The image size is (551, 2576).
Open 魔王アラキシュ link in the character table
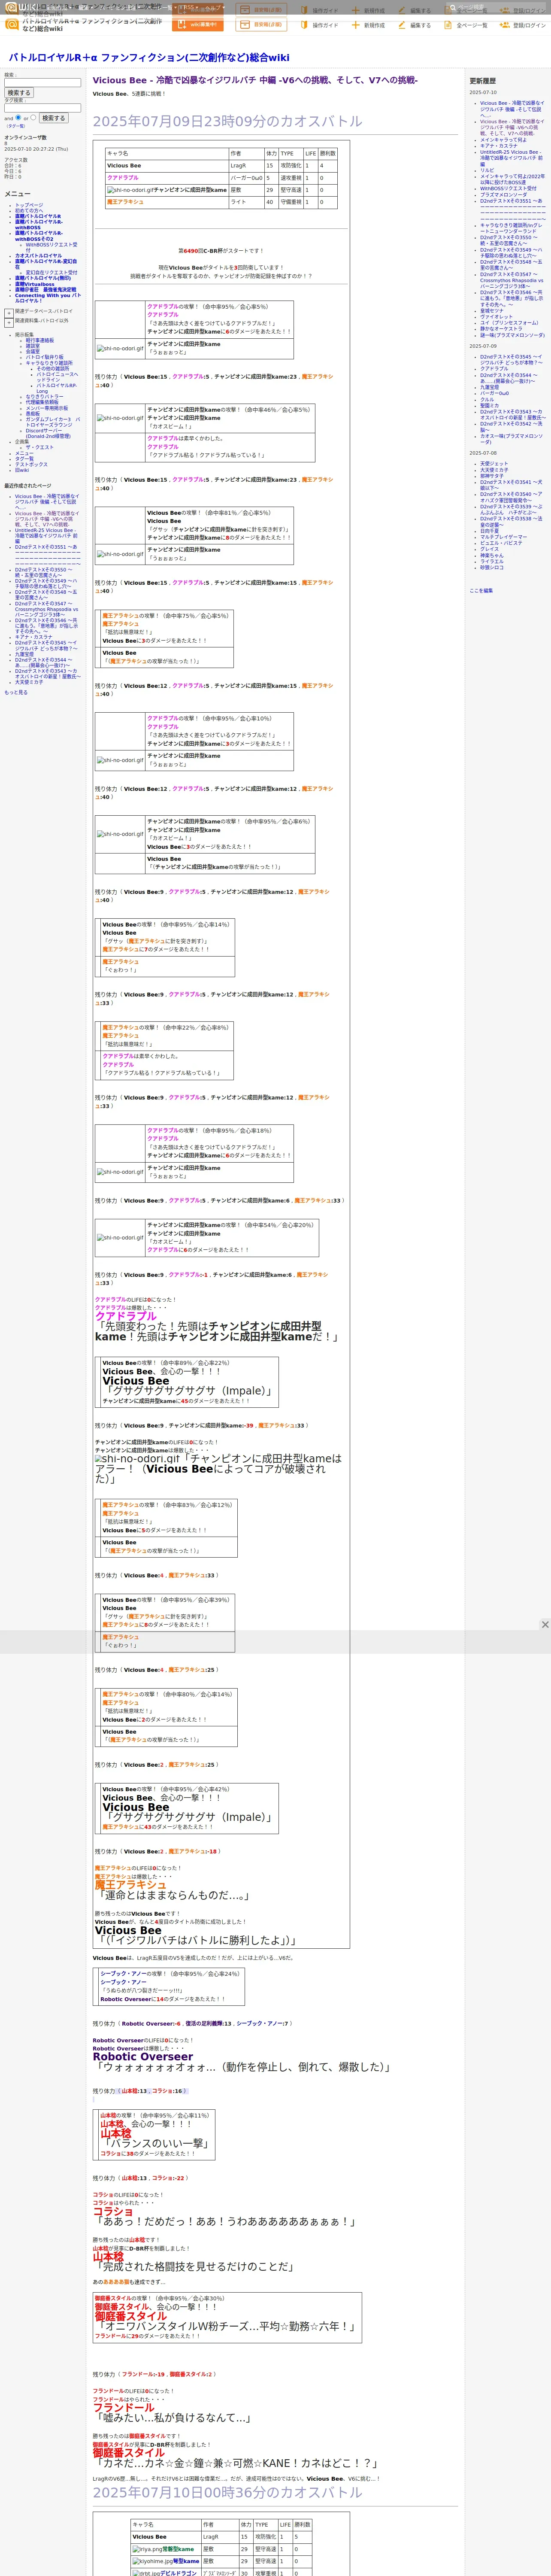[125, 202]
